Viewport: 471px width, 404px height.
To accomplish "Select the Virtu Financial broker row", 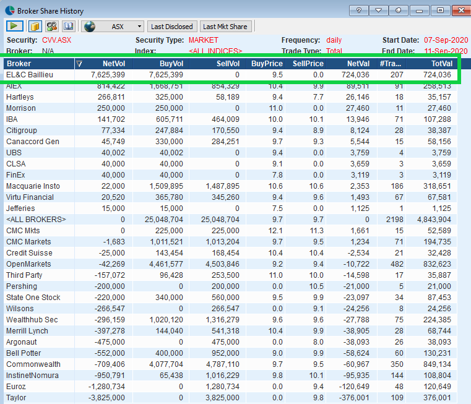I will tap(230, 197).
